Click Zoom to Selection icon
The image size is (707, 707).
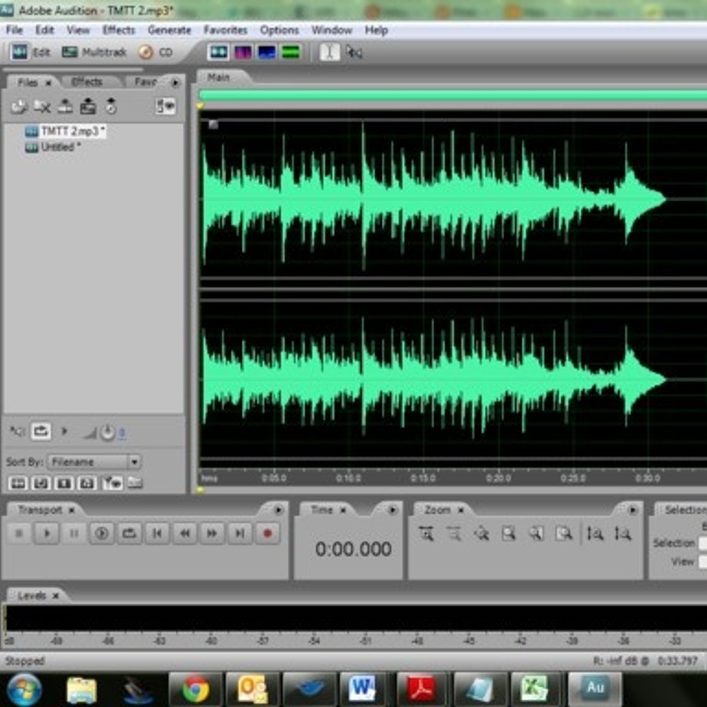[x=509, y=534]
